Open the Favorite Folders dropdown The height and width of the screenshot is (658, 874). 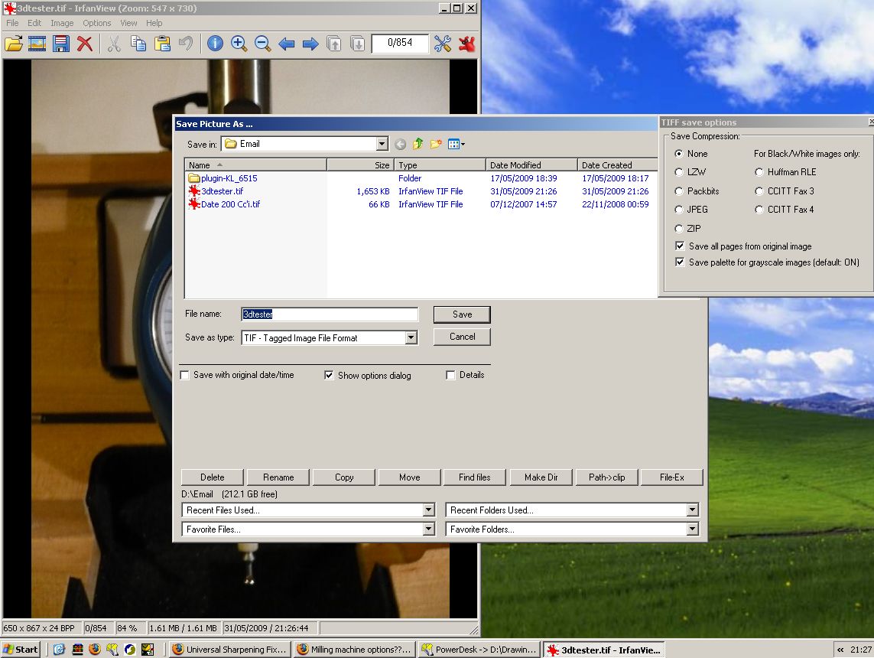(x=692, y=529)
